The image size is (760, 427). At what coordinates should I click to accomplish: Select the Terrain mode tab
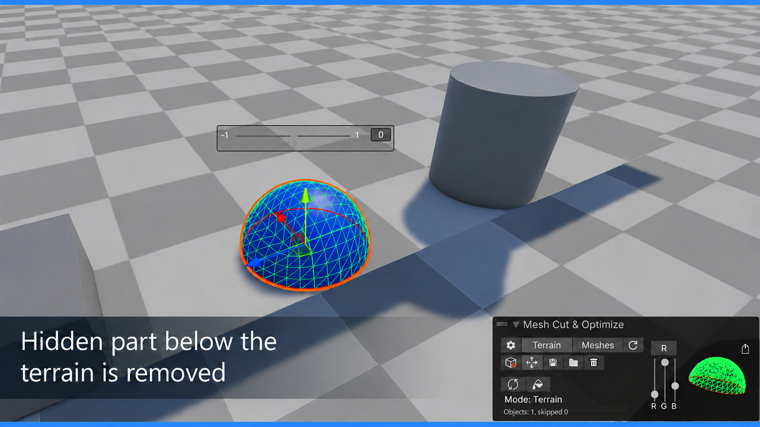click(x=547, y=345)
